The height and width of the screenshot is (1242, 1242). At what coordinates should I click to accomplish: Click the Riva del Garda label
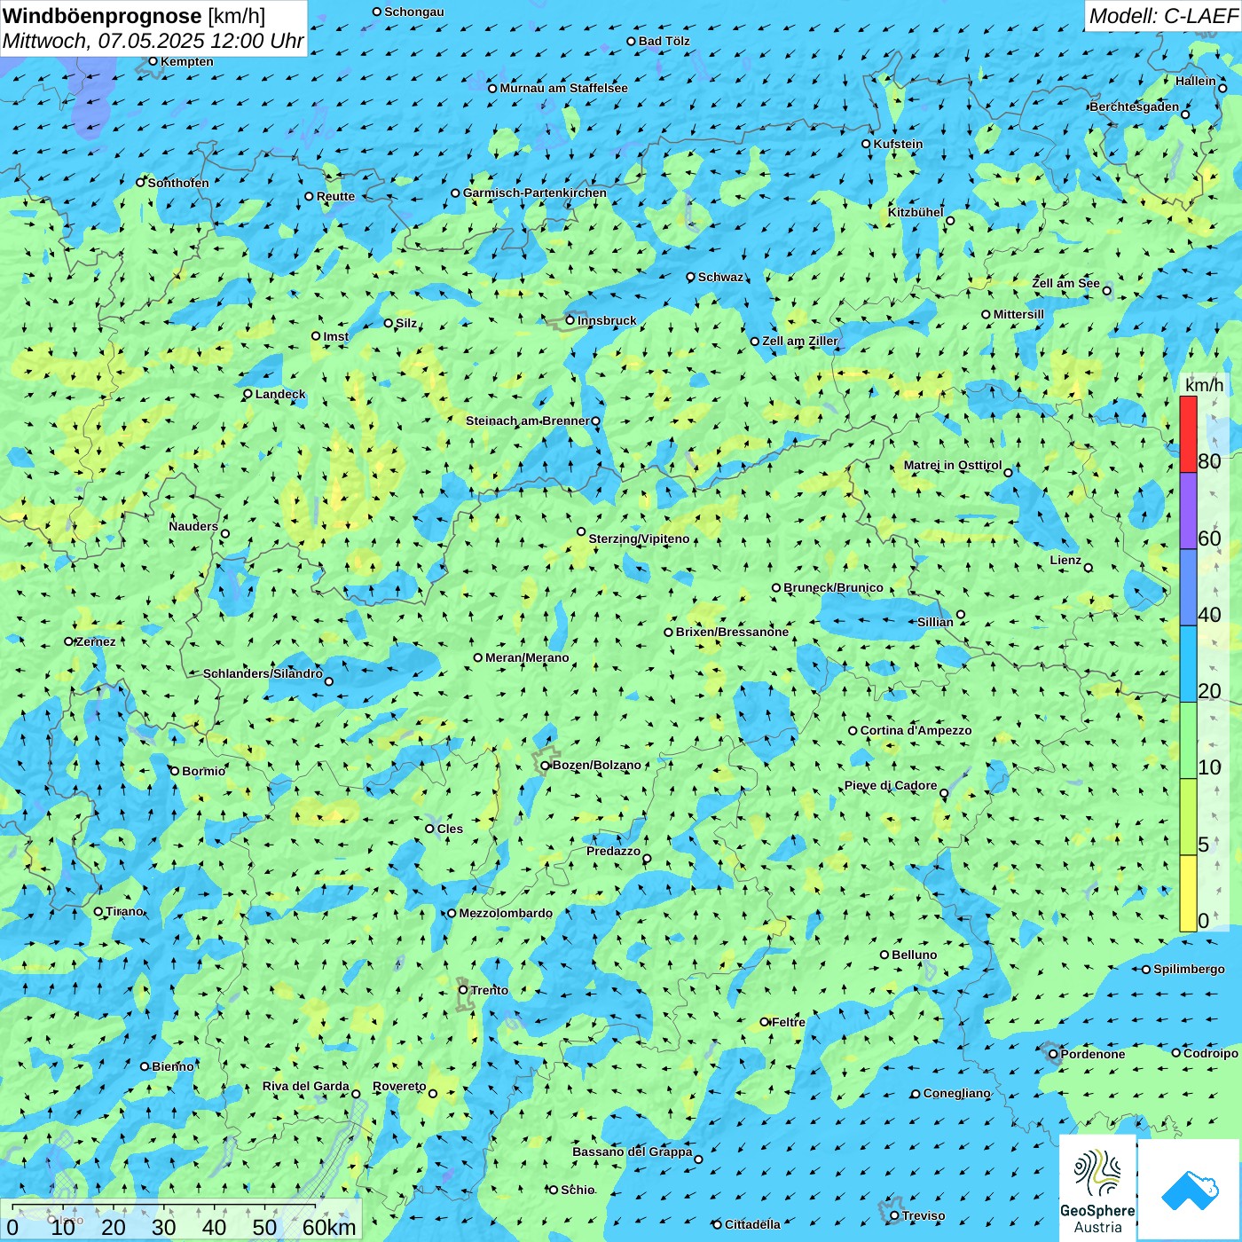(x=306, y=1086)
